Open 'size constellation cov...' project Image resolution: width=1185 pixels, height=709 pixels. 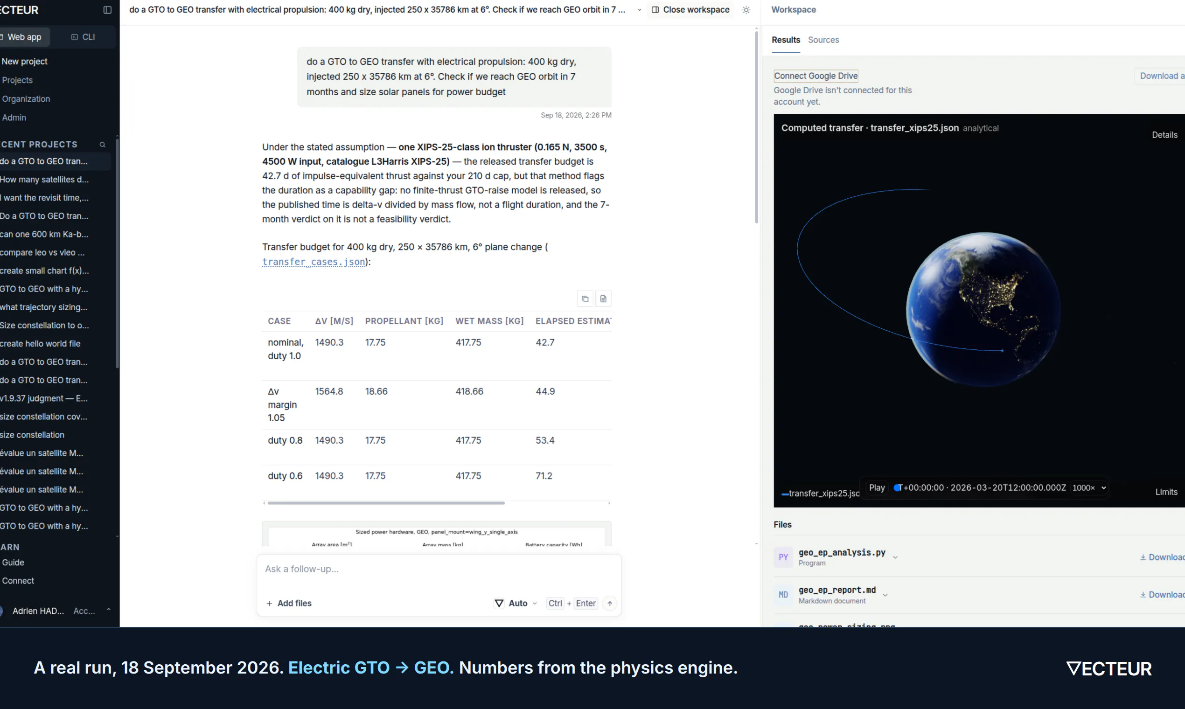click(x=44, y=416)
